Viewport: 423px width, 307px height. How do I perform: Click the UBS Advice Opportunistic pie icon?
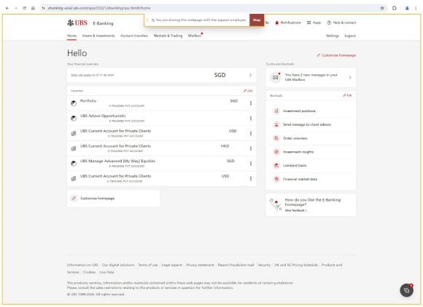click(74, 119)
